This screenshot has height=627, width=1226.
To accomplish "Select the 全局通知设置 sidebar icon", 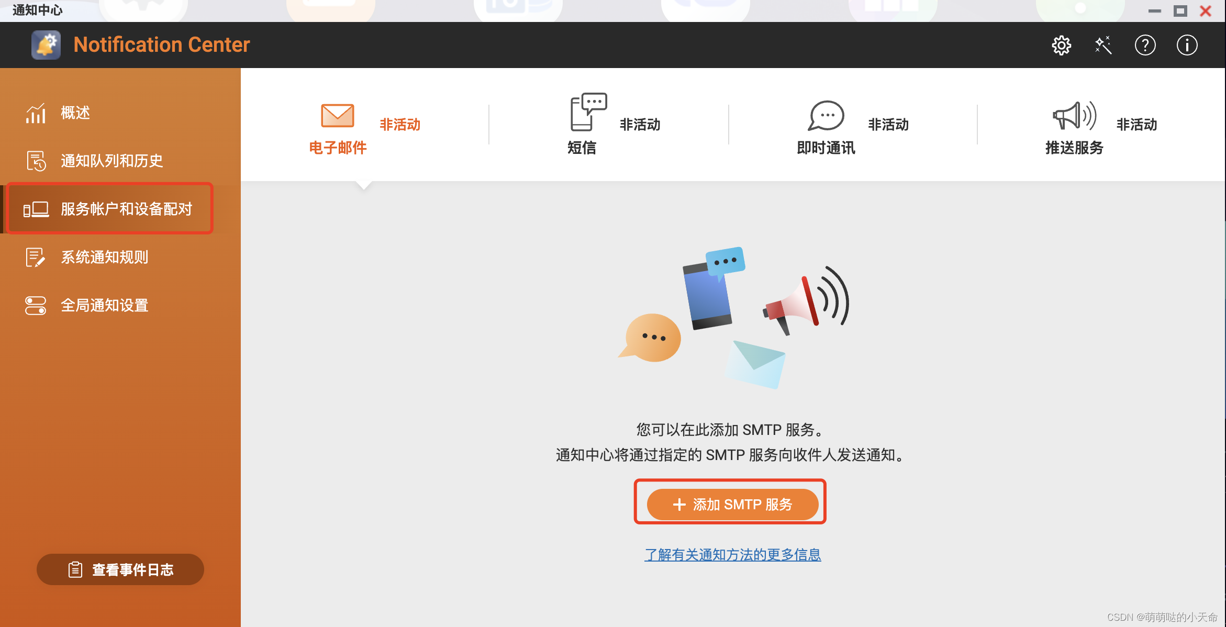I will pos(35,305).
